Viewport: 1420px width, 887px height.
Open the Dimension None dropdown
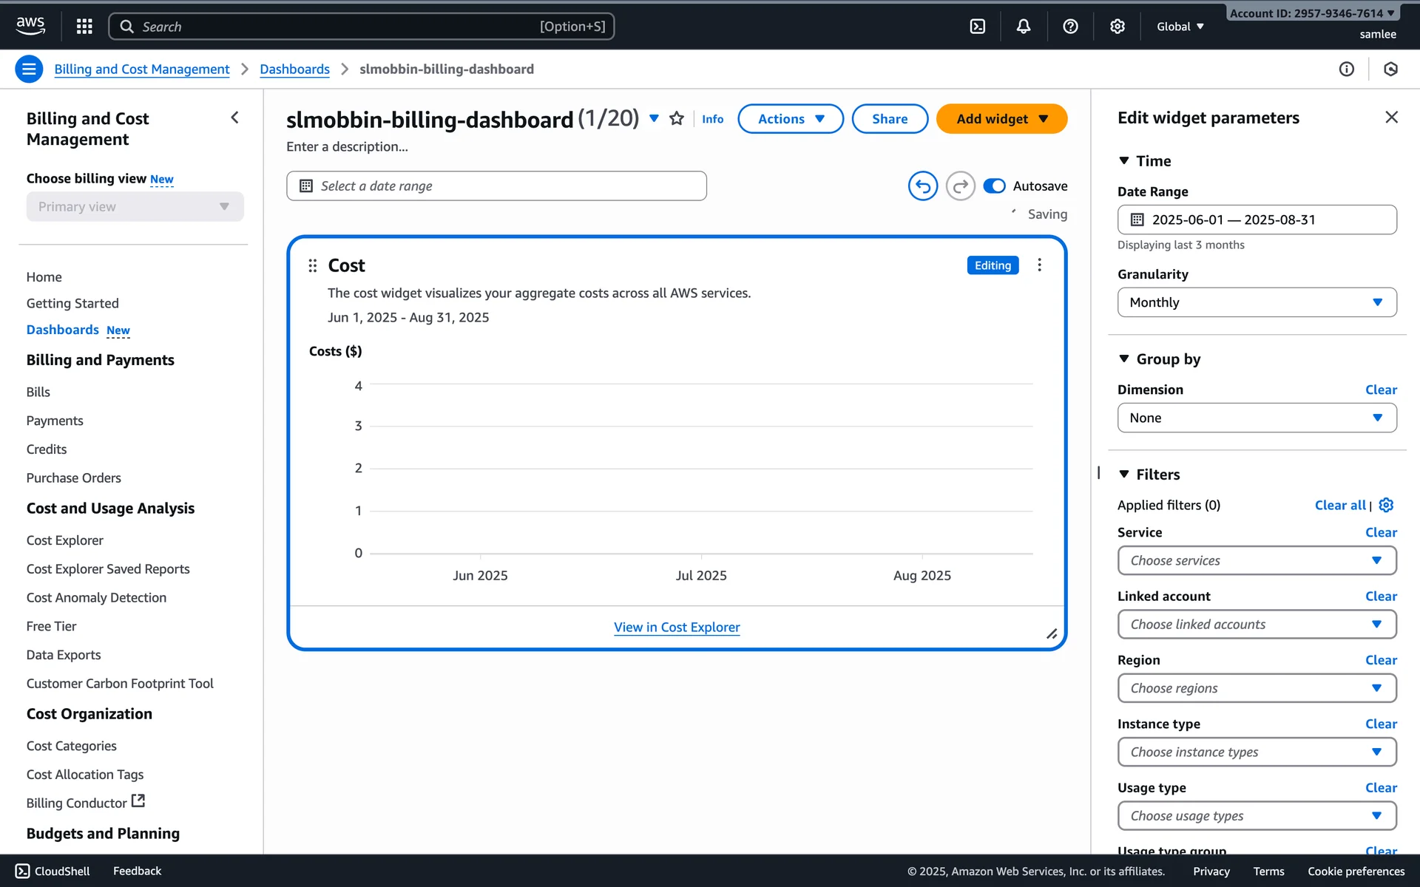[1256, 418]
